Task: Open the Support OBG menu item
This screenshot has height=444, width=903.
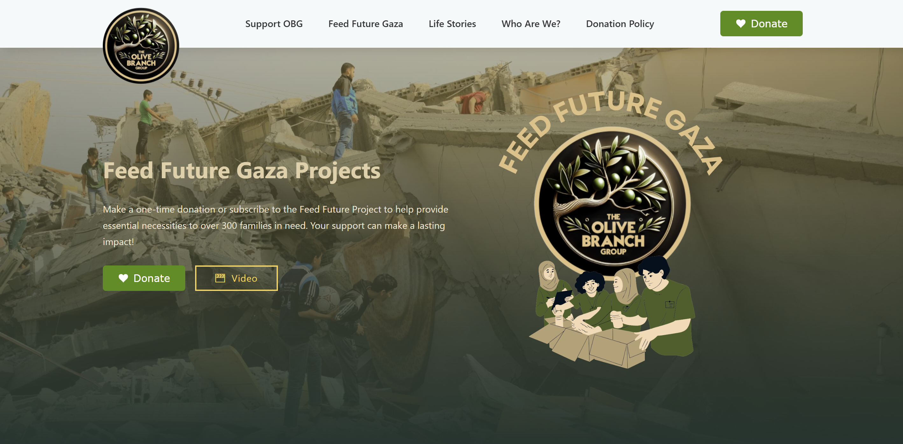Action: pos(274,24)
